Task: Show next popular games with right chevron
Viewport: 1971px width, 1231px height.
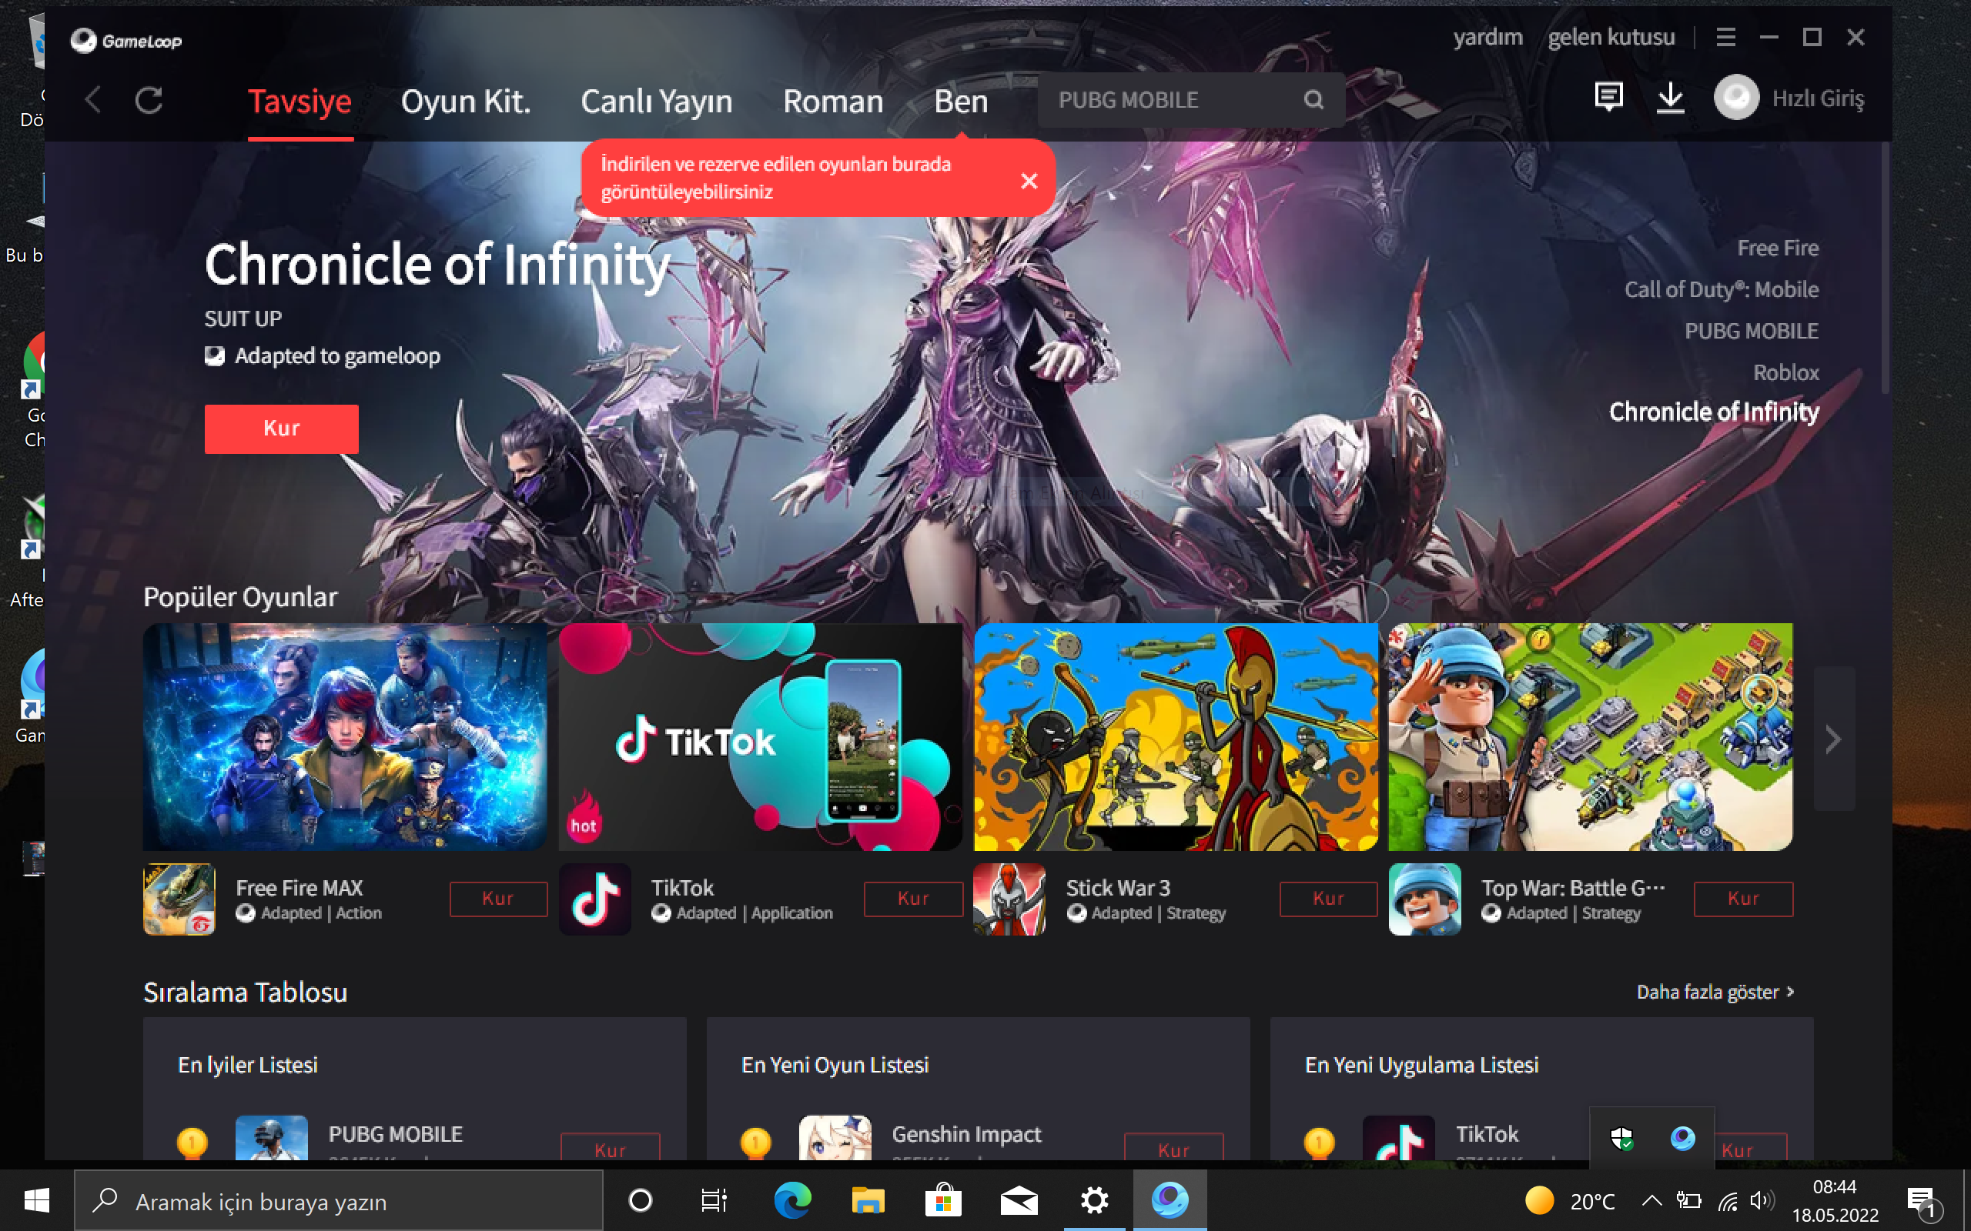Action: coord(1832,739)
